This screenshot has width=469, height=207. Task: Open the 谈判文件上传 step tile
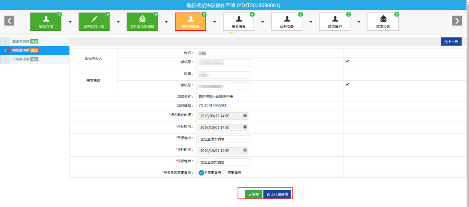point(94,22)
